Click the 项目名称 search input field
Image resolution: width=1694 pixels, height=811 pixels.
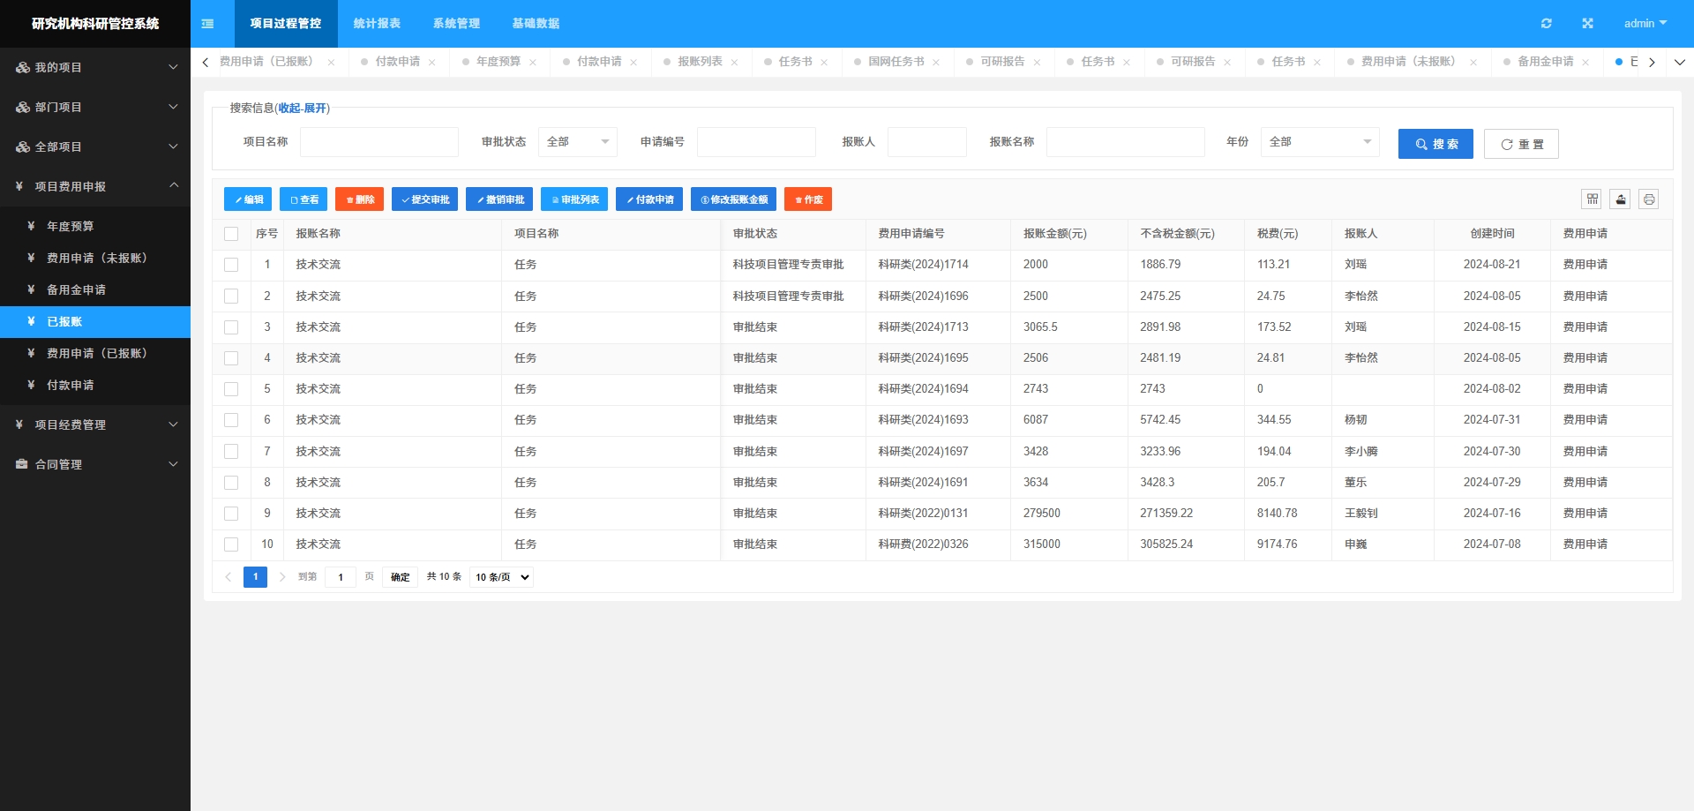coord(379,142)
